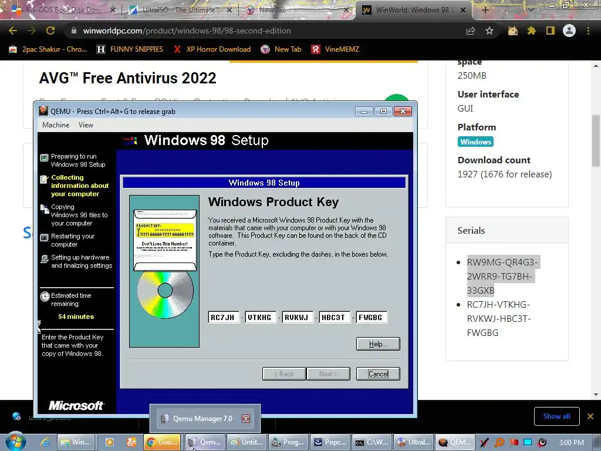
Task: Click the Cancel button in Setup
Action: (x=378, y=374)
